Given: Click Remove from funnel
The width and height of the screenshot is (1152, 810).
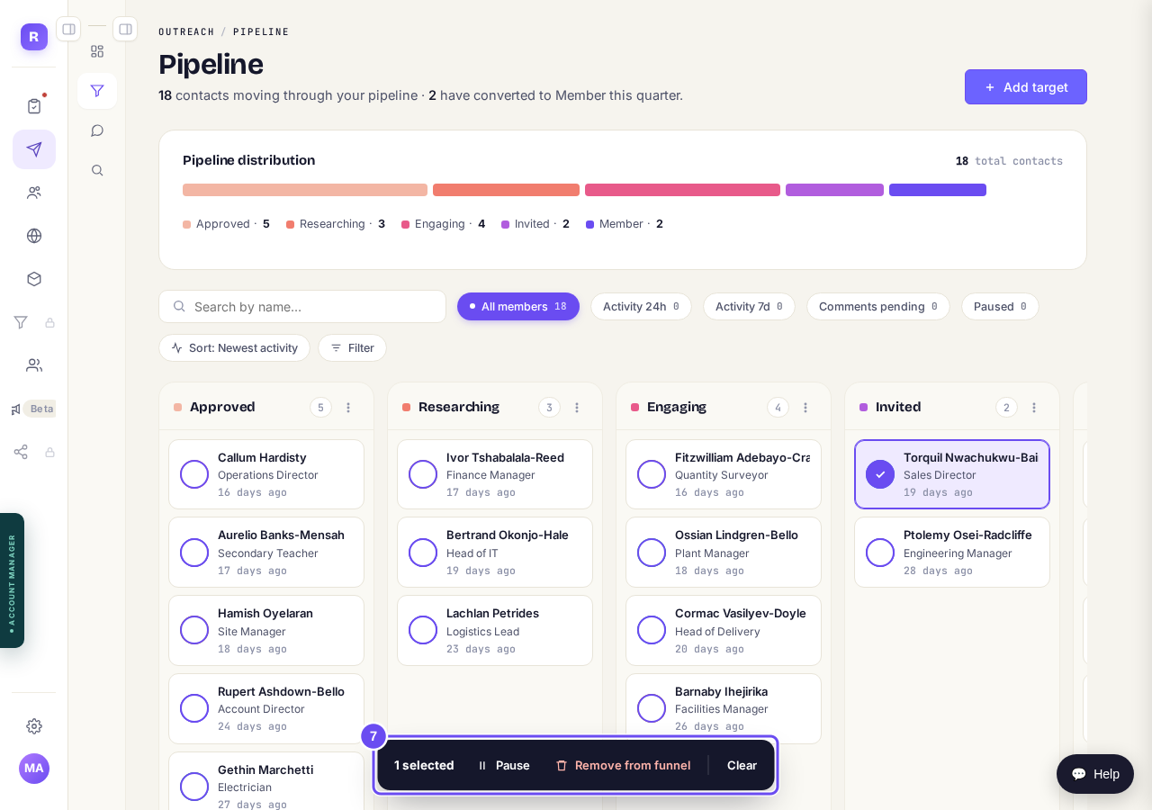Looking at the screenshot, I should pyautogui.click(x=623, y=765).
